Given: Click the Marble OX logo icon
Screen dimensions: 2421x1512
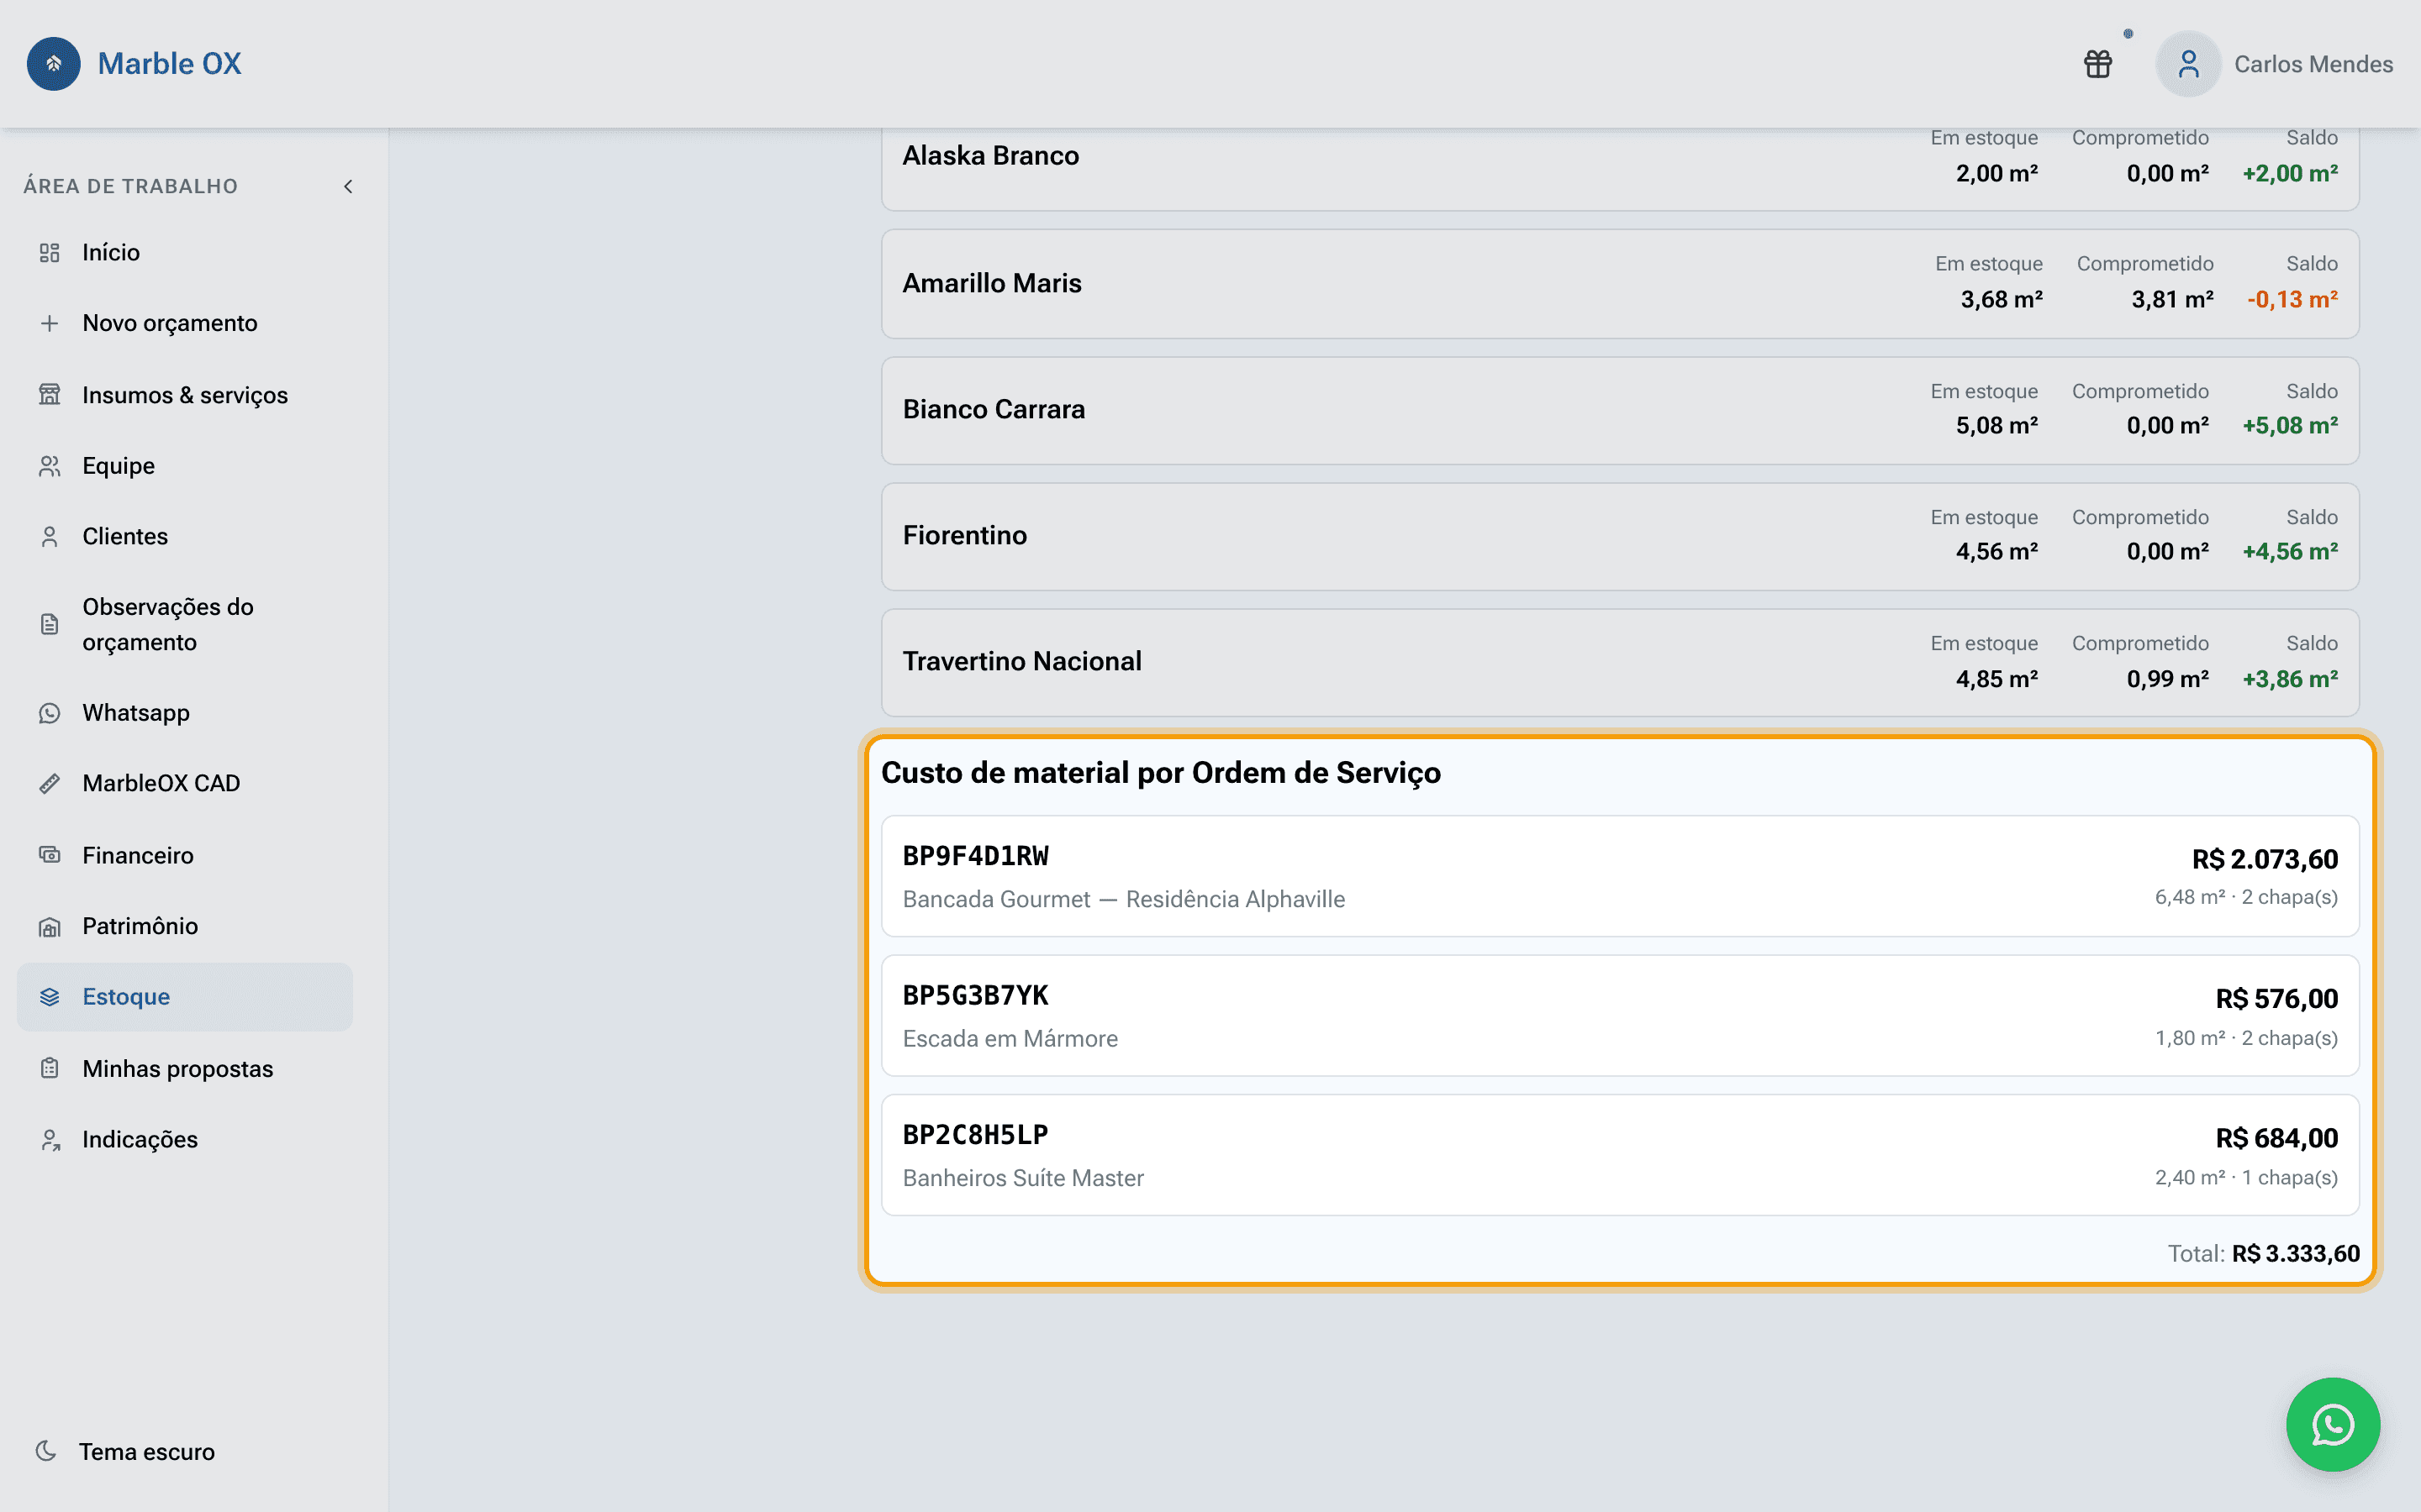Looking at the screenshot, I should [x=54, y=64].
